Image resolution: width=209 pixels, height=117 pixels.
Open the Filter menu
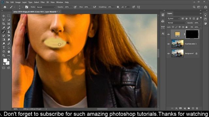(43, 2)
